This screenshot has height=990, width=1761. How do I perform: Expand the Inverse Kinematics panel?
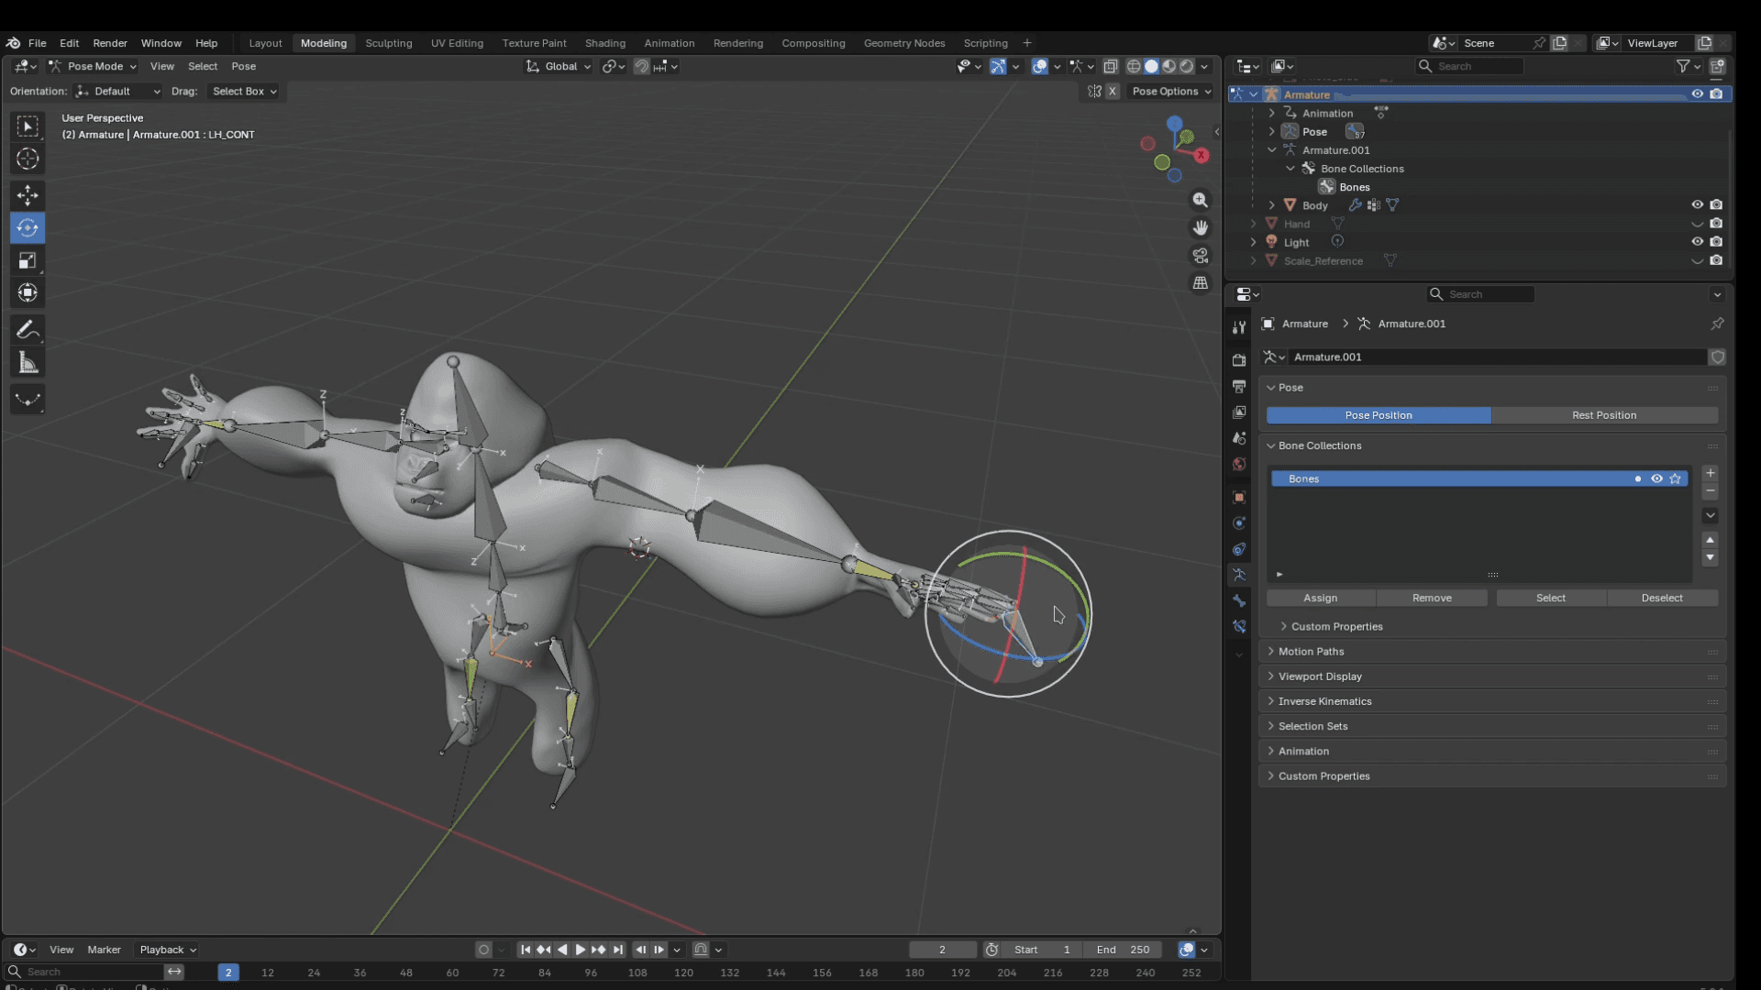[1324, 701]
